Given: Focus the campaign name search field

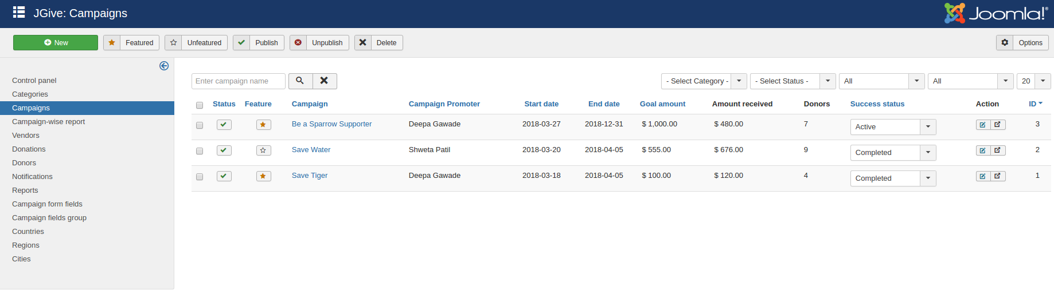Looking at the screenshot, I should tap(238, 81).
